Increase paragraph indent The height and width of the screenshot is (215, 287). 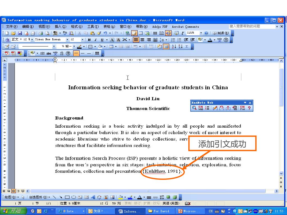tap(192, 40)
